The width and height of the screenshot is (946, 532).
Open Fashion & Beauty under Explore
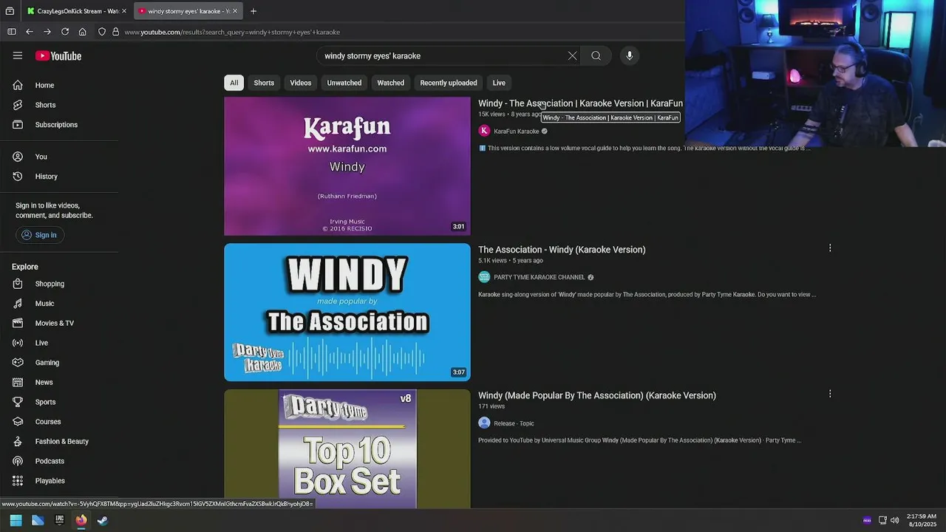click(61, 441)
